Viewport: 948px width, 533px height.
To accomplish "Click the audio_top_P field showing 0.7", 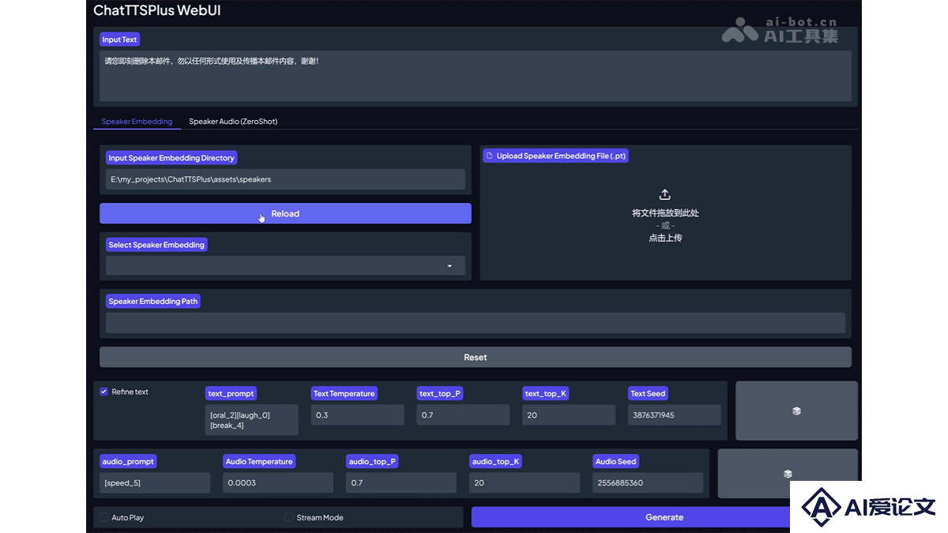I will (x=401, y=482).
